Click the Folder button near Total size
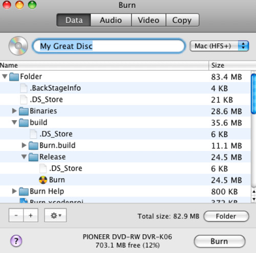 point(226,216)
